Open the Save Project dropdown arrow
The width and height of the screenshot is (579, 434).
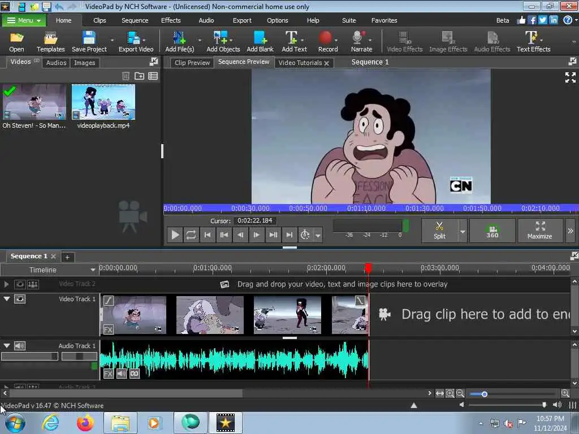click(x=112, y=40)
